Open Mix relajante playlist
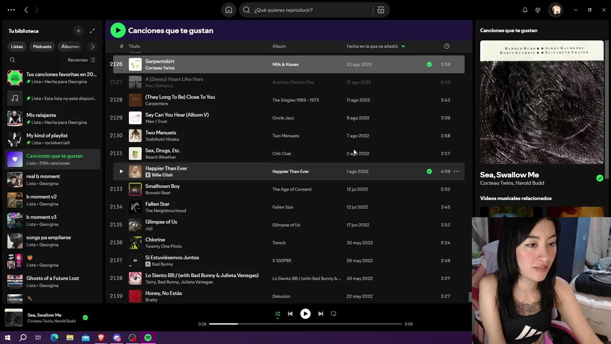Viewport: 611px width, 344px height. click(53, 118)
